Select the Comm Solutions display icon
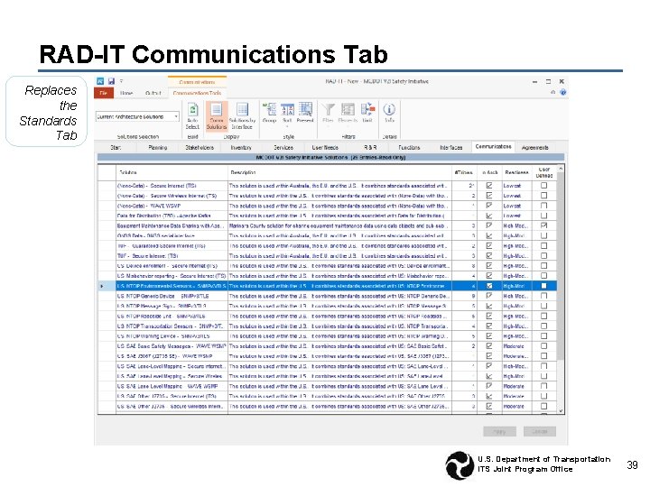 point(217,116)
